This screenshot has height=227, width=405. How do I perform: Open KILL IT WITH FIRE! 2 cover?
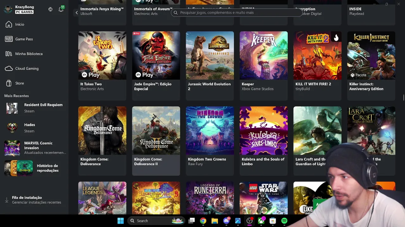[317, 55]
